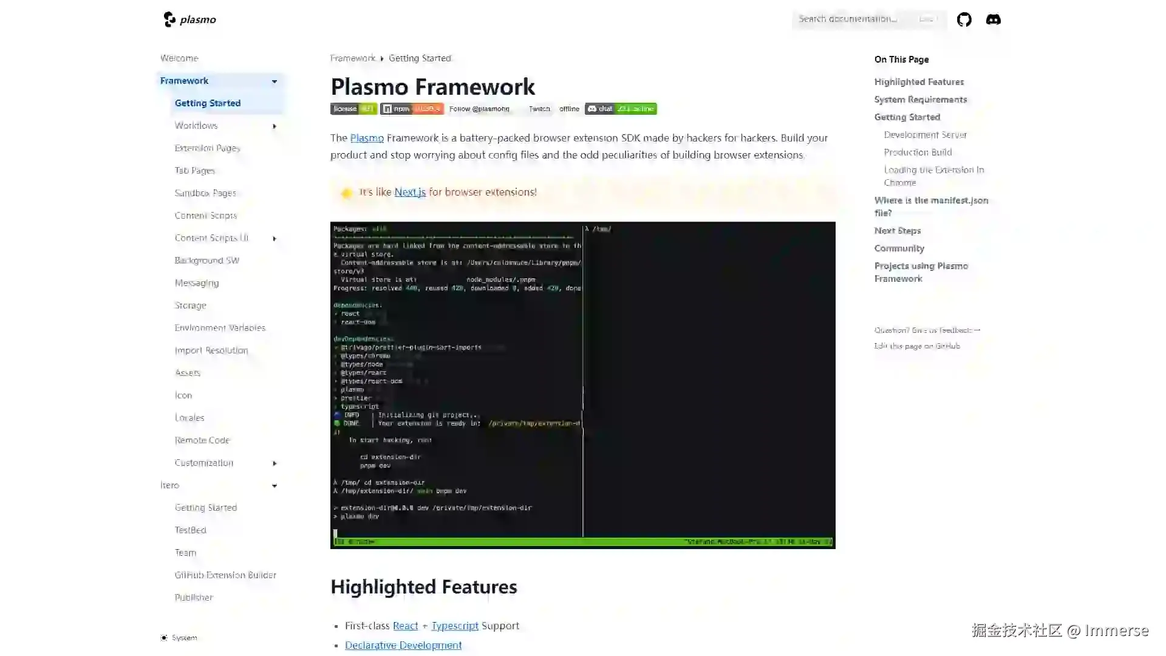Collapse the Itero section

tap(274, 485)
